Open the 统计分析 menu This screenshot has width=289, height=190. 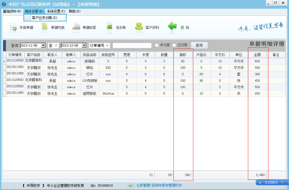pyautogui.click(x=34, y=12)
